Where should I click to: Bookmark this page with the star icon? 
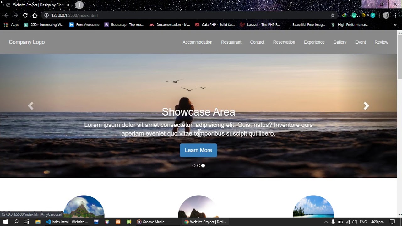point(333,15)
